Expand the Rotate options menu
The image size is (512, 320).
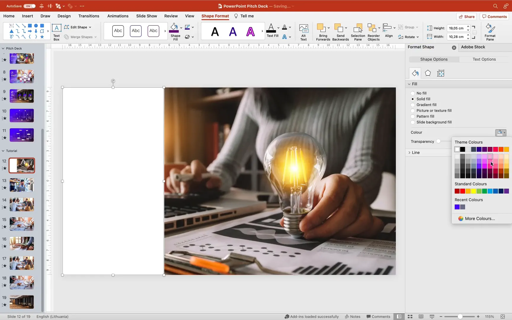click(x=418, y=37)
